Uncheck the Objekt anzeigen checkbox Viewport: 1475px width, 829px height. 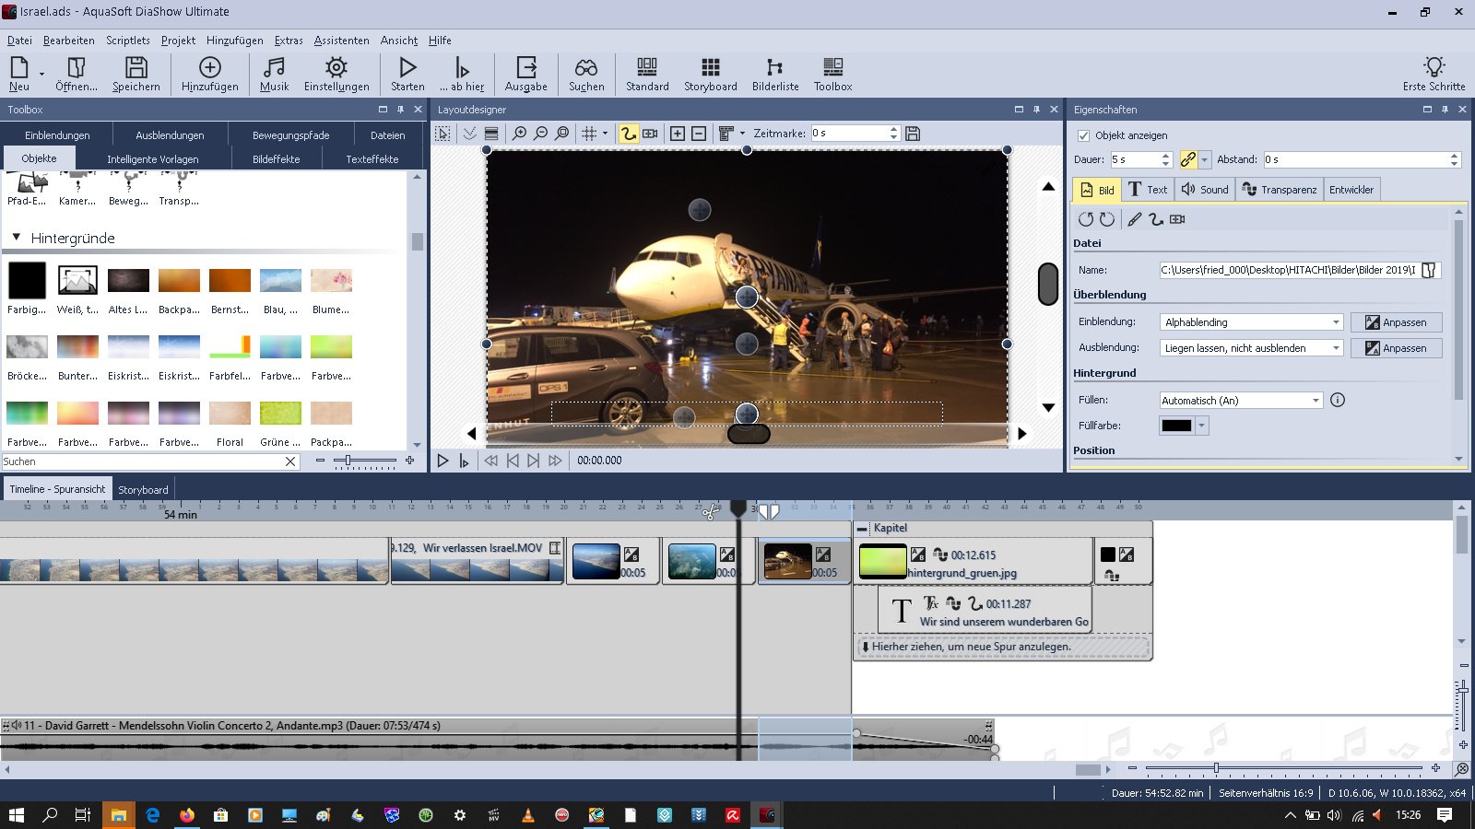click(1084, 135)
